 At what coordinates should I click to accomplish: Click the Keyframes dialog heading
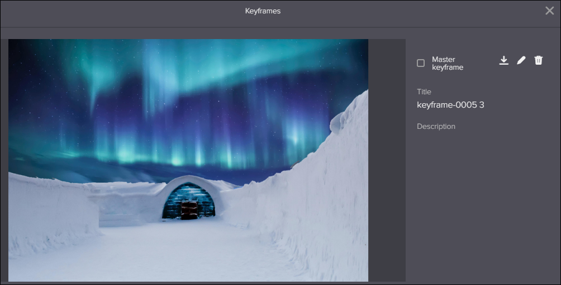point(263,11)
